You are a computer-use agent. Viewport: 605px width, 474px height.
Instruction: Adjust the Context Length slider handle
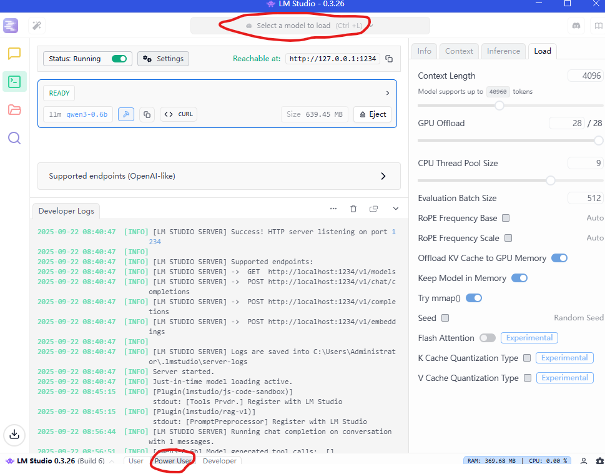coord(499,106)
